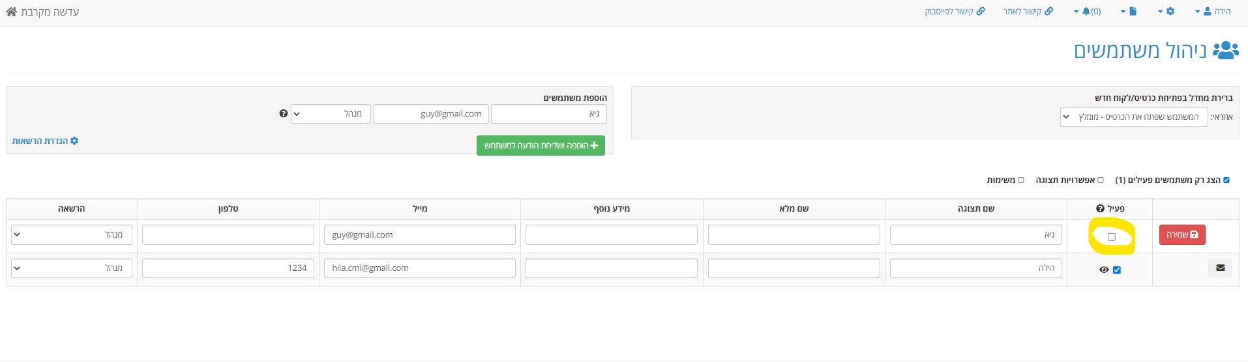Click the home icon beside עדשה מקרבת
Screen dimensions: 1248x362
coord(11,12)
